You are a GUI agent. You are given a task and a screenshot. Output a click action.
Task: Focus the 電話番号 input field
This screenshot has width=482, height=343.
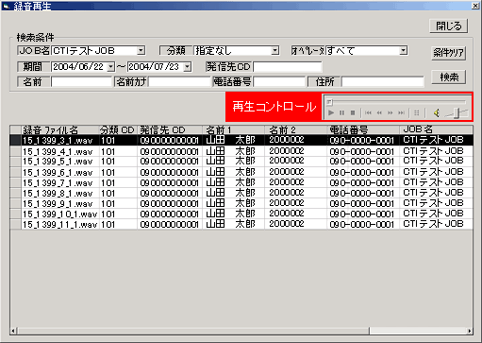(279, 82)
